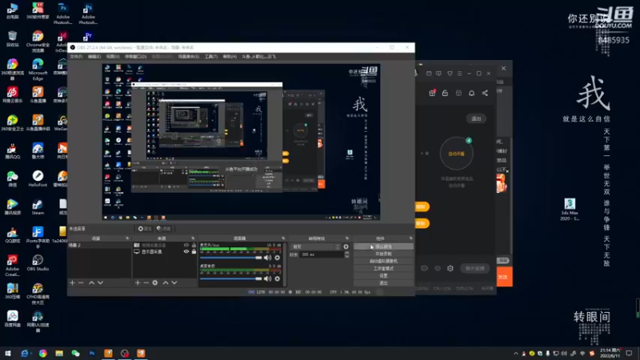Mute the microphone/Aux speaker icon
640x360 pixels.
267,258
